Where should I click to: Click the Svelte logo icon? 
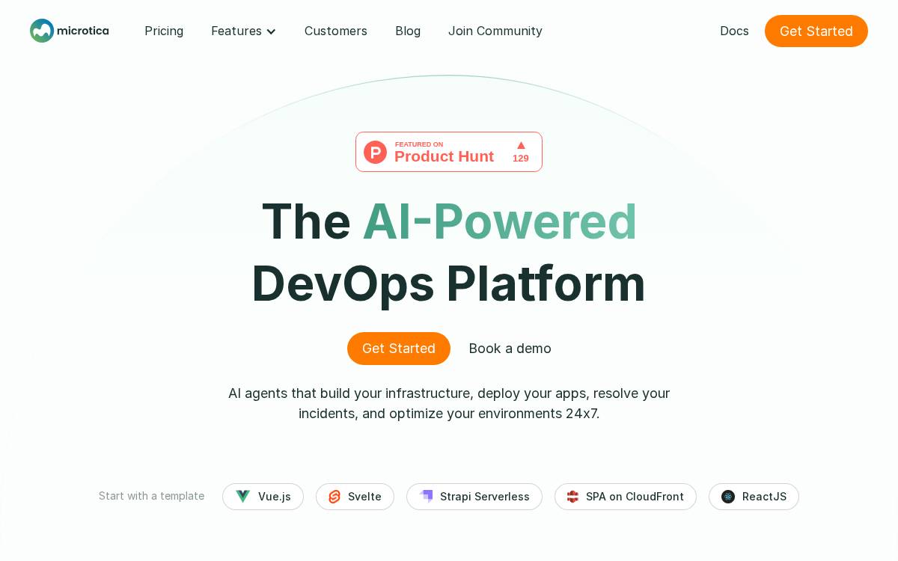(335, 497)
